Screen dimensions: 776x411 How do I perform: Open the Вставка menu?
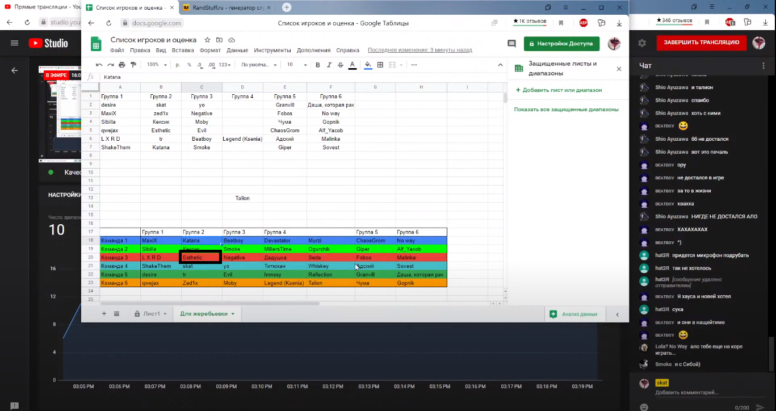point(183,50)
